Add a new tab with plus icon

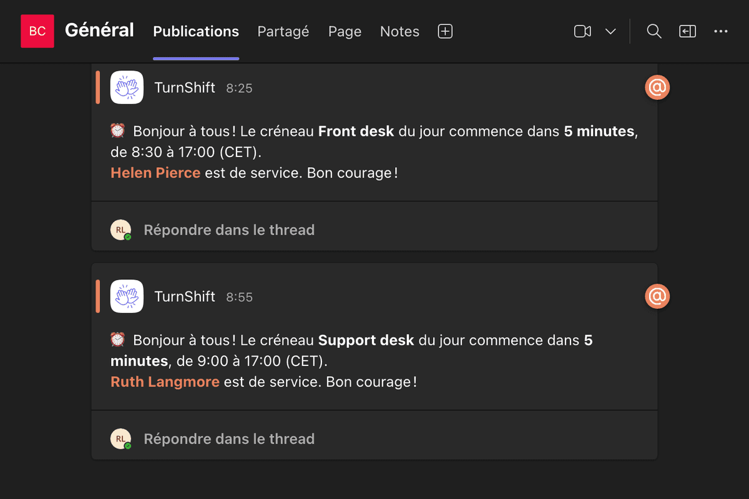pos(445,31)
